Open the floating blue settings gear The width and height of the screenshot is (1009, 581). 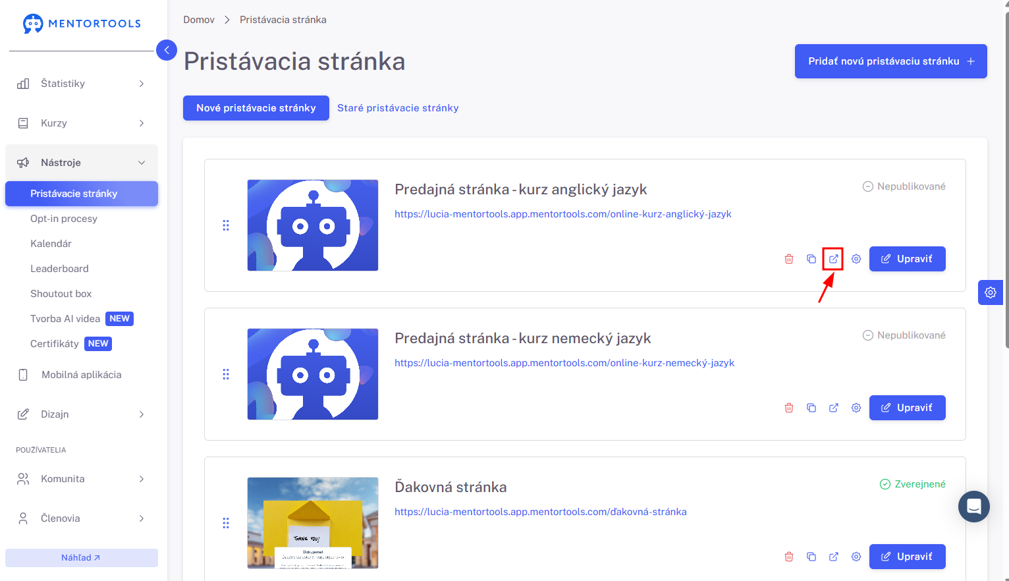coord(991,292)
